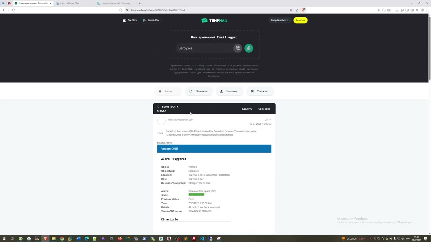The image size is (431, 242).
Task: Open the Windows notification center
Action: pos(426,239)
